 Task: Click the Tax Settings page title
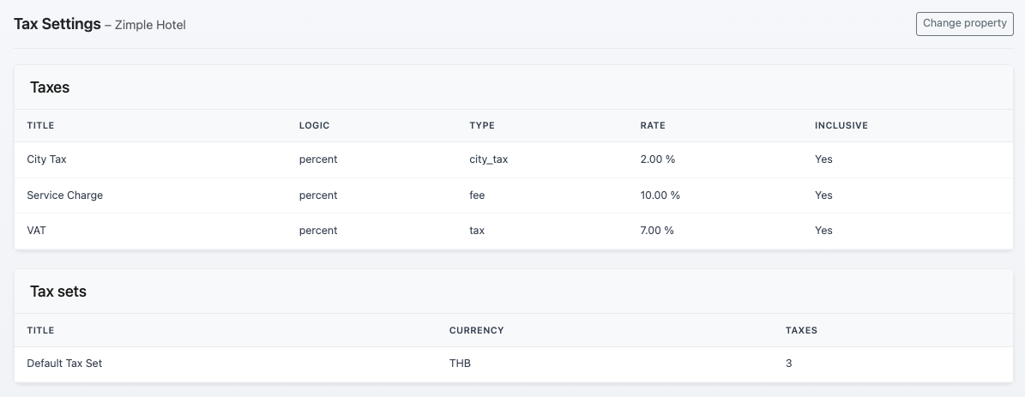point(57,24)
